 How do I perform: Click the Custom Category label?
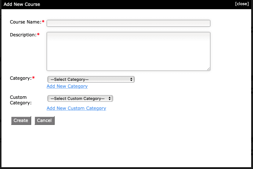coord(21,100)
